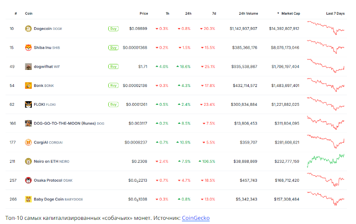This screenshot has width=356, height=224.
Task: Click the price $0.09899
Action: coord(138,29)
